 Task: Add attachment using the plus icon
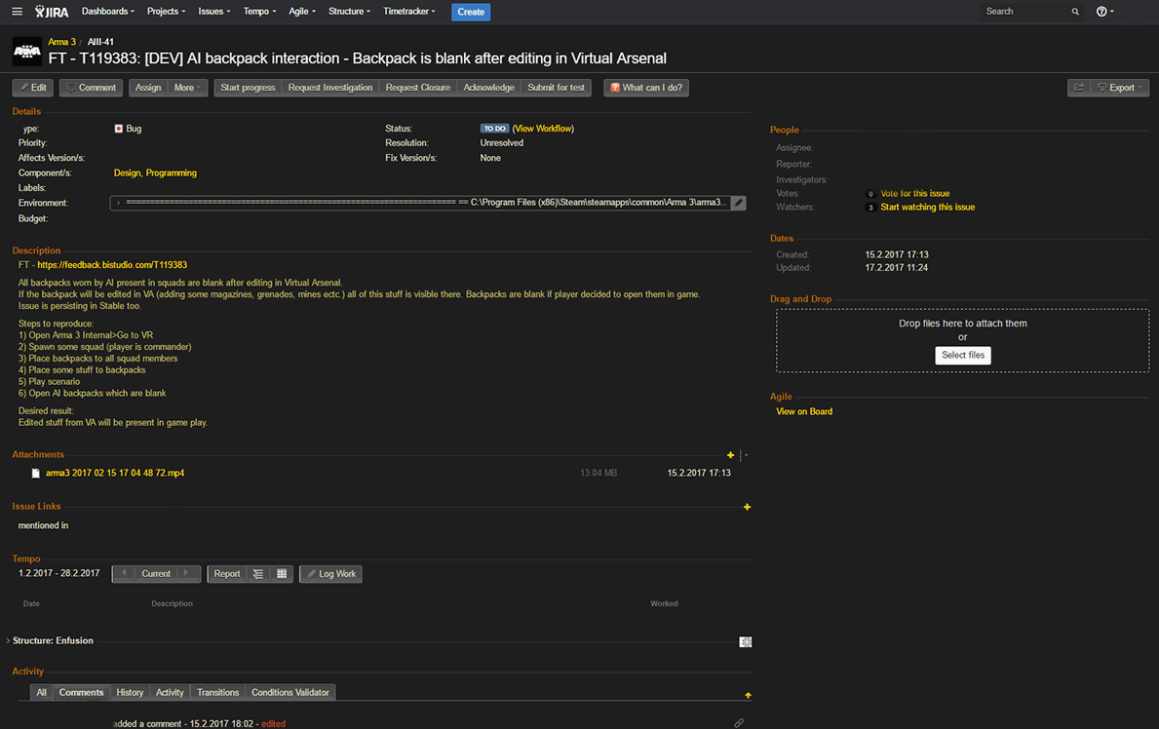pyautogui.click(x=730, y=455)
